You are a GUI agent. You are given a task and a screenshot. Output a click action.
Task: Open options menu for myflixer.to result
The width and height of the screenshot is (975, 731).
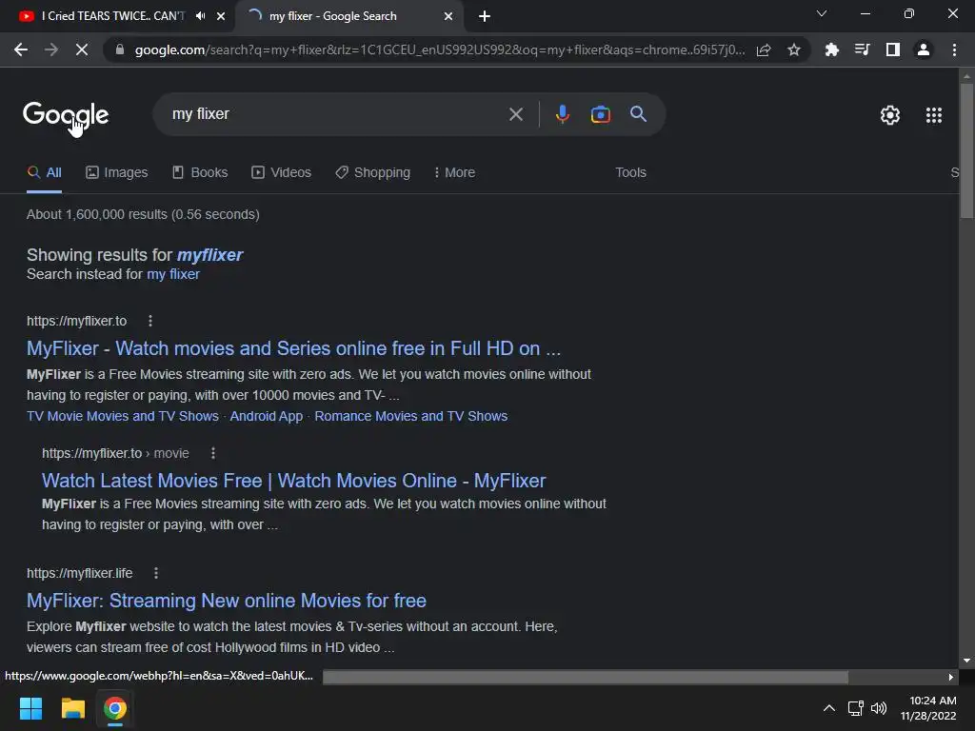click(149, 321)
